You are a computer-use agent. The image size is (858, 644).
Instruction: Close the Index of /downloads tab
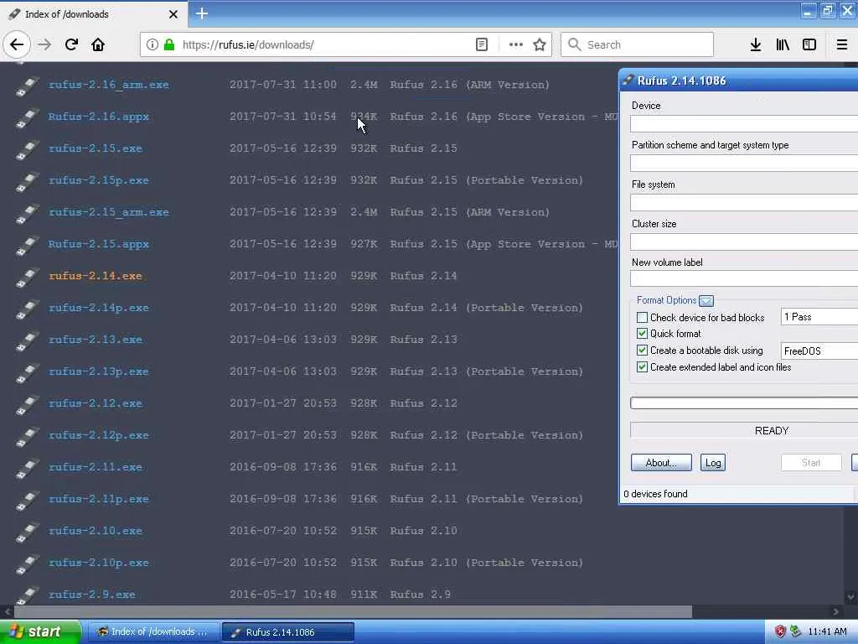(173, 14)
